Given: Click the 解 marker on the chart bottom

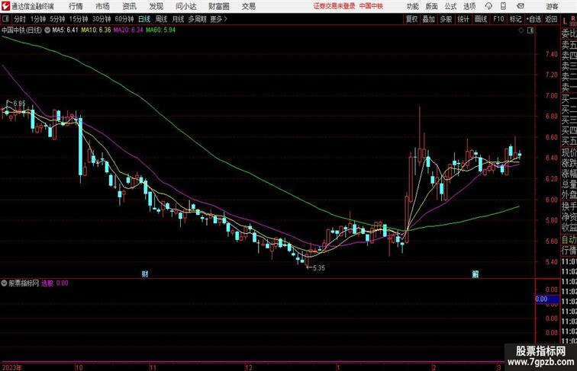Looking at the screenshot, I should tap(475, 274).
